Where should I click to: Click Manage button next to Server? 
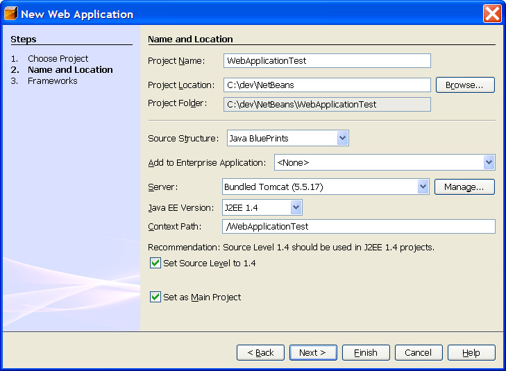(464, 187)
